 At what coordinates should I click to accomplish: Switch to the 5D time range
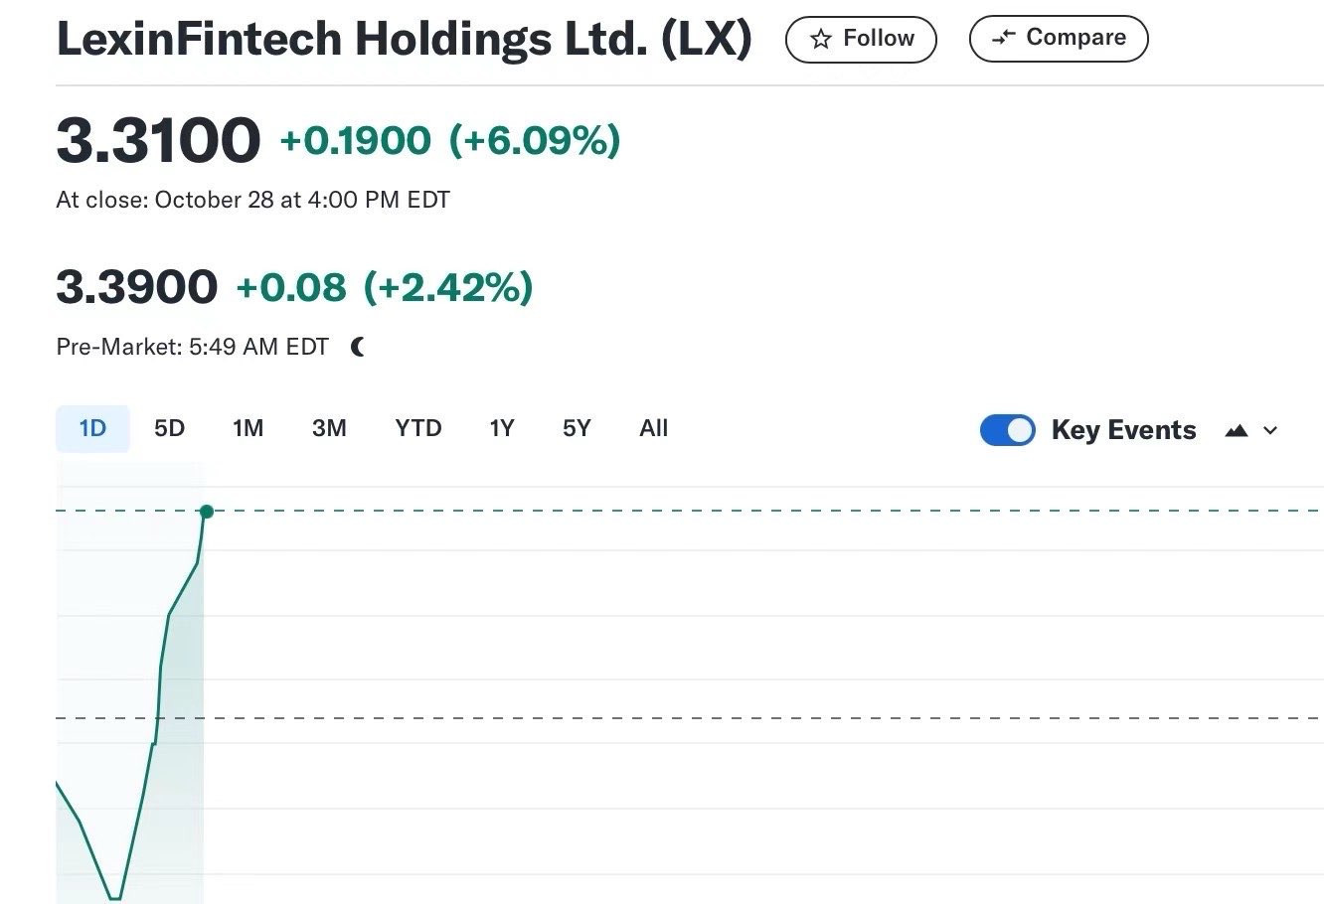click(x=170, y=428)
